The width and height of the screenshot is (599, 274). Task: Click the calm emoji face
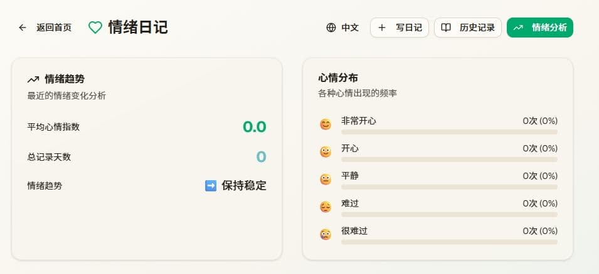pyautogui.click(x=325, y=180)
